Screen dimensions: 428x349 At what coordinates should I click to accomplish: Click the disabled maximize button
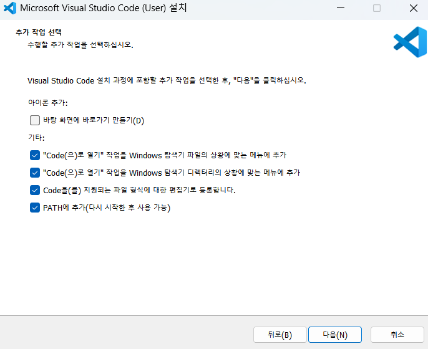coord(377,8)
